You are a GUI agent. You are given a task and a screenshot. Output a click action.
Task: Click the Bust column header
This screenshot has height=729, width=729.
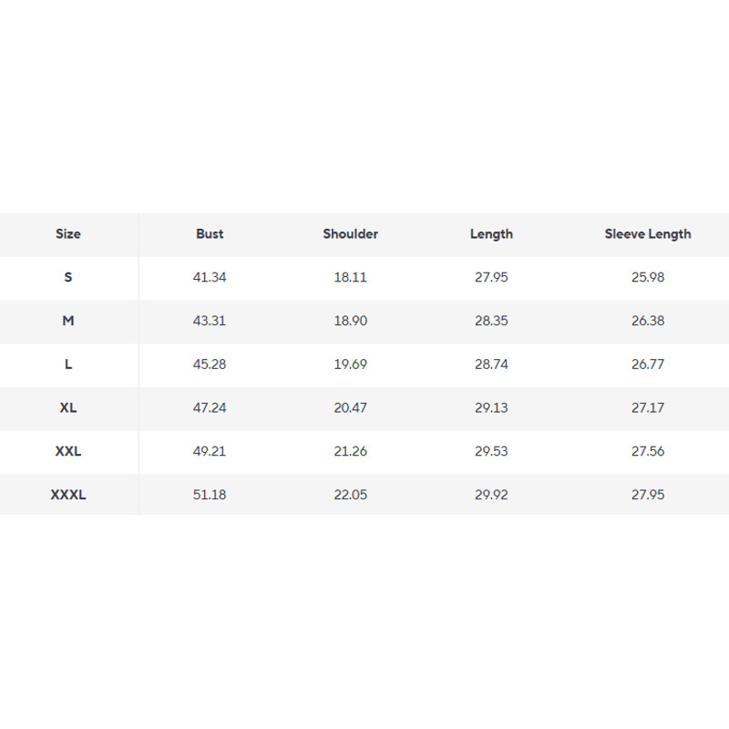210,234
